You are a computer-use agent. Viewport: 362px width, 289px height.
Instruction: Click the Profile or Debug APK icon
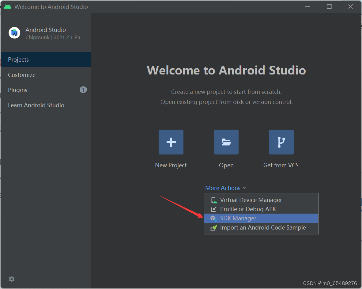pos(214,209)
